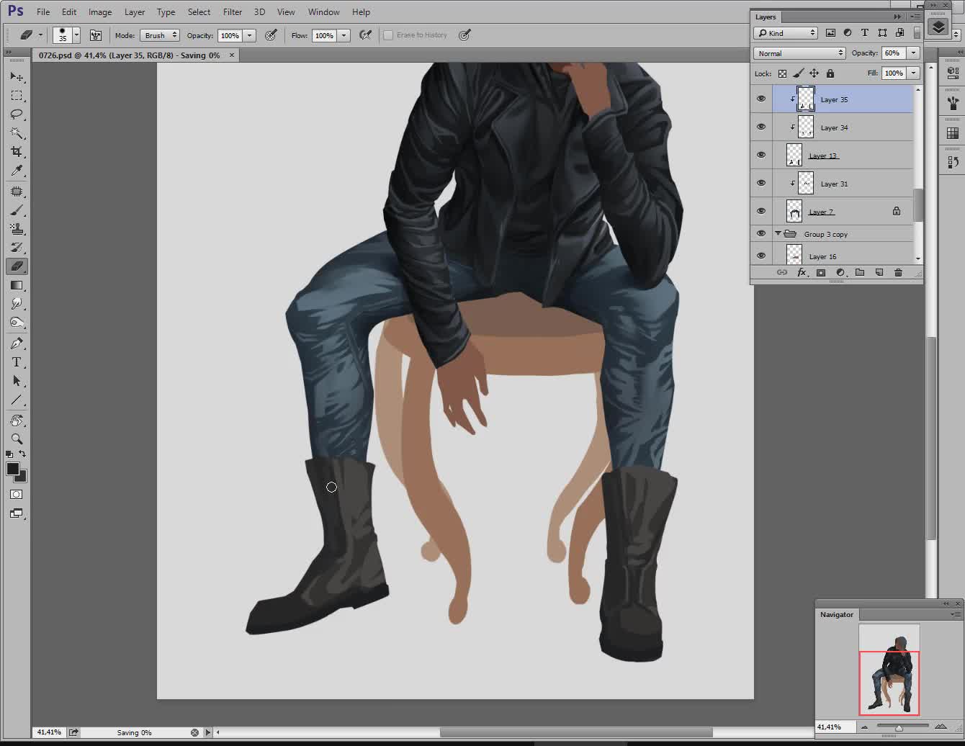Select the Eraser tool in toolbox
Screen dimensions: 965x746
point(17,266)
